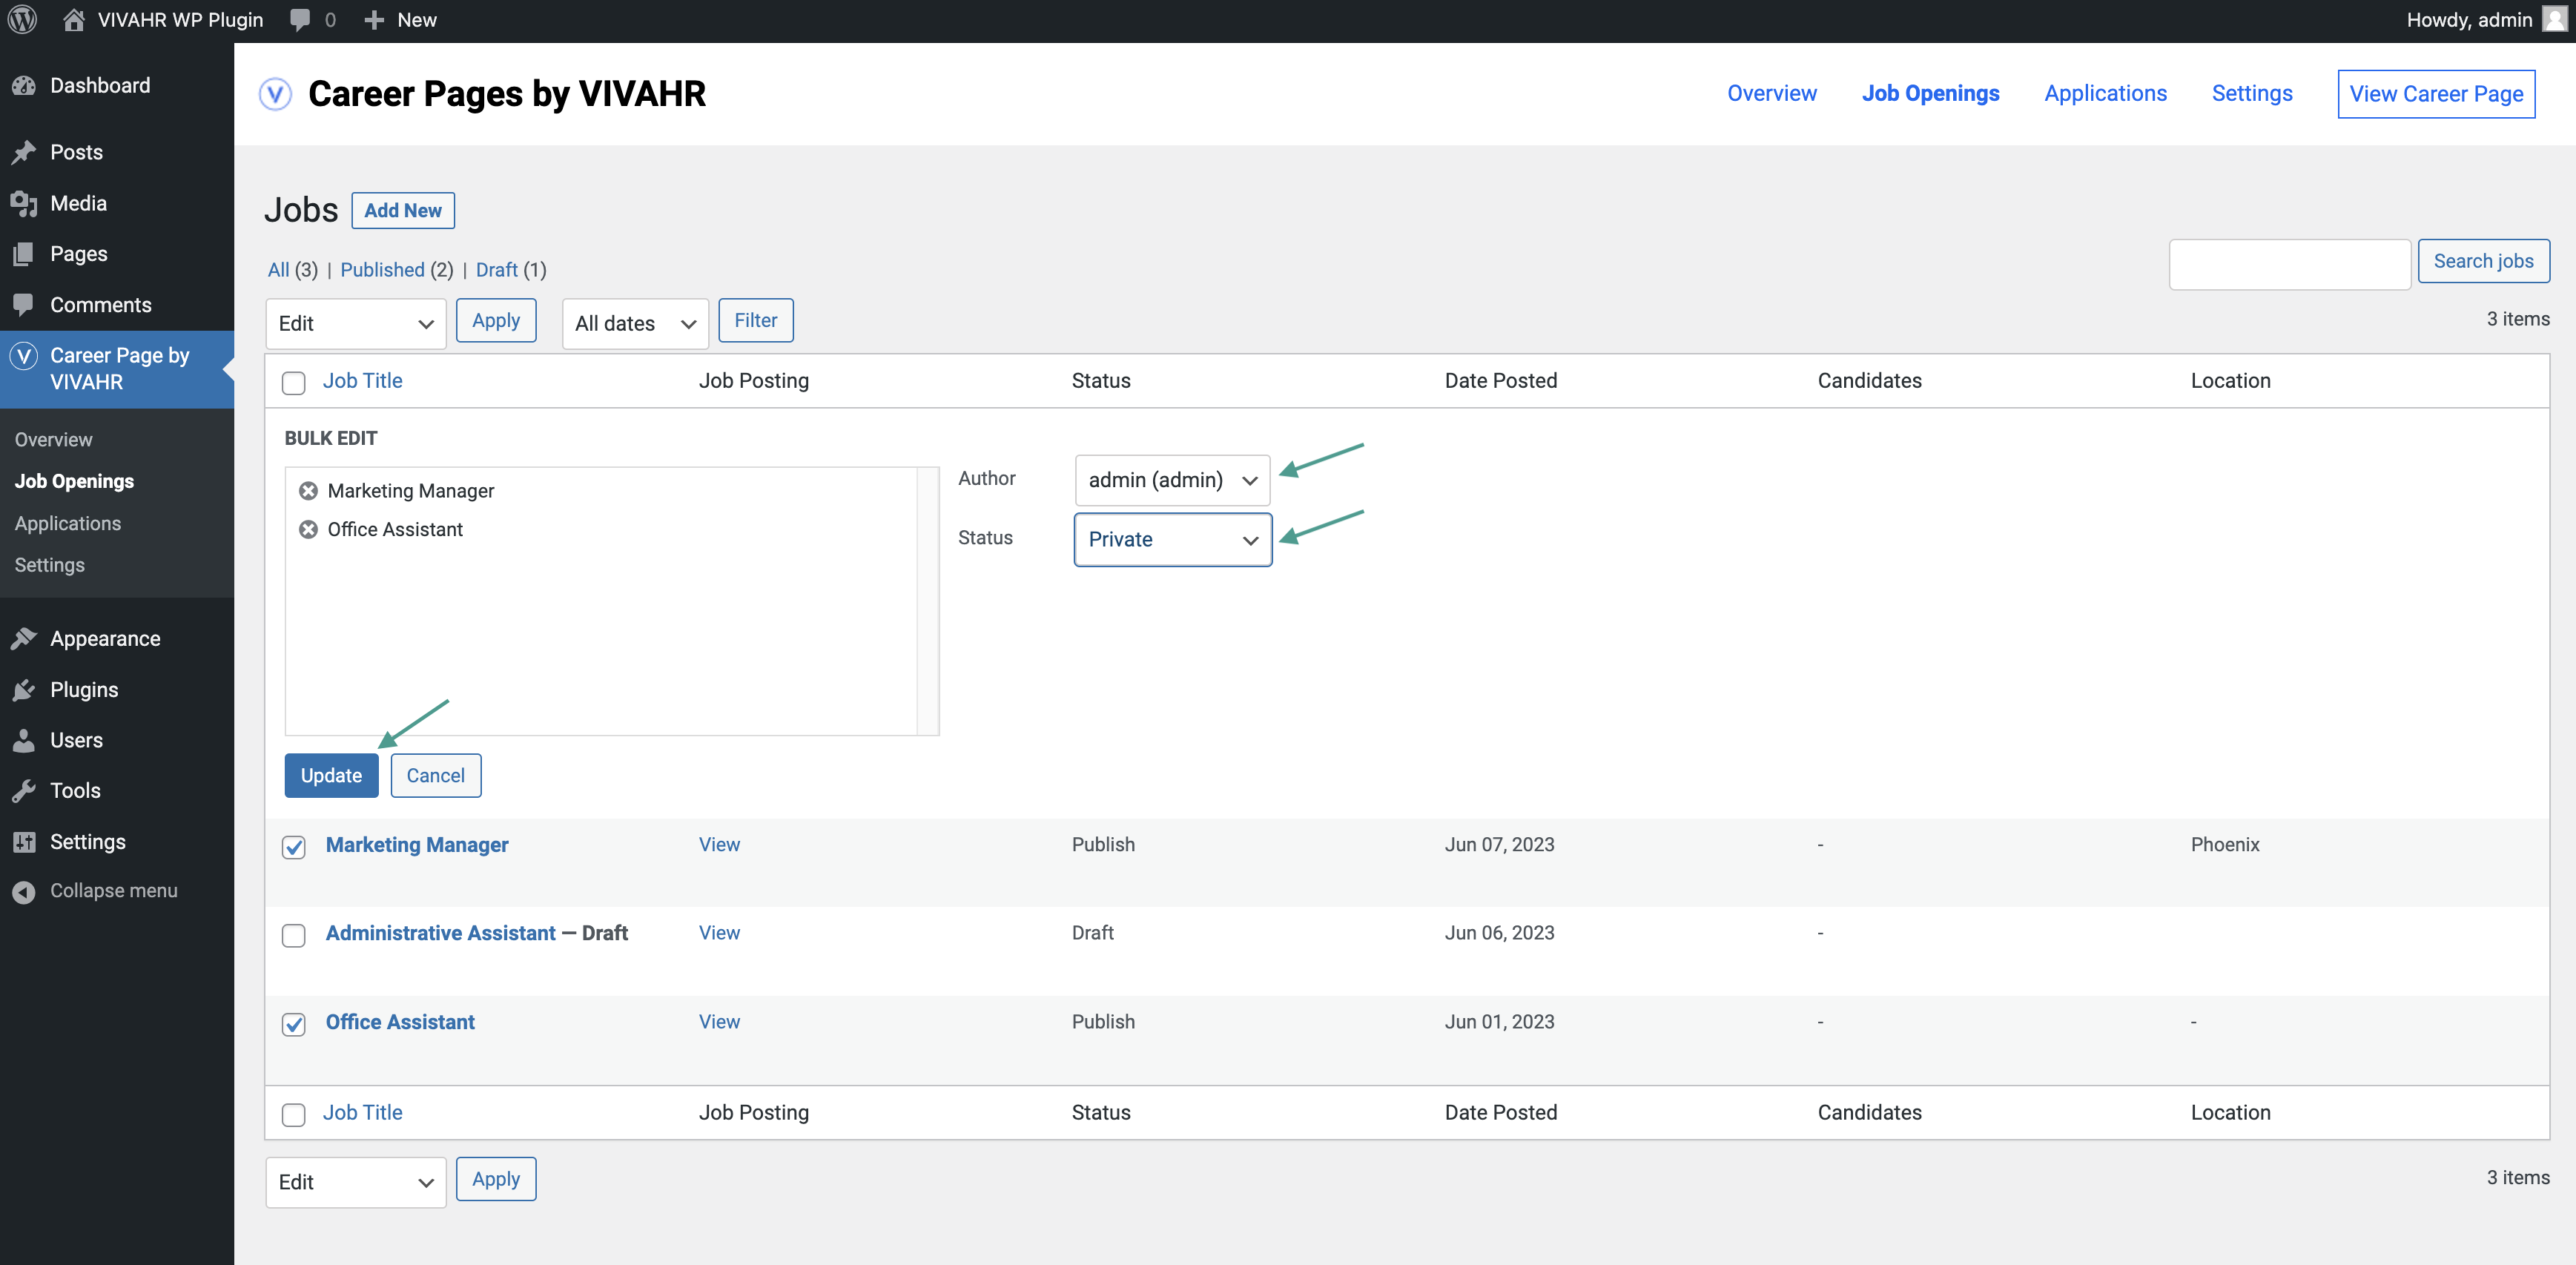Toggle select-all checkbox in table footer
This screenshot has width=2576, height=1265.
293,1115
